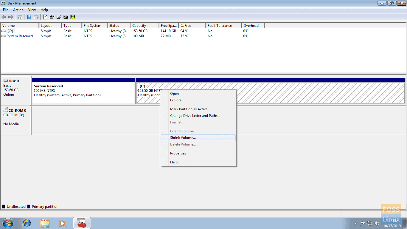Click the Status column header
Image resolution: width=407 pixels, height=229 pixels.
[119, 26]
